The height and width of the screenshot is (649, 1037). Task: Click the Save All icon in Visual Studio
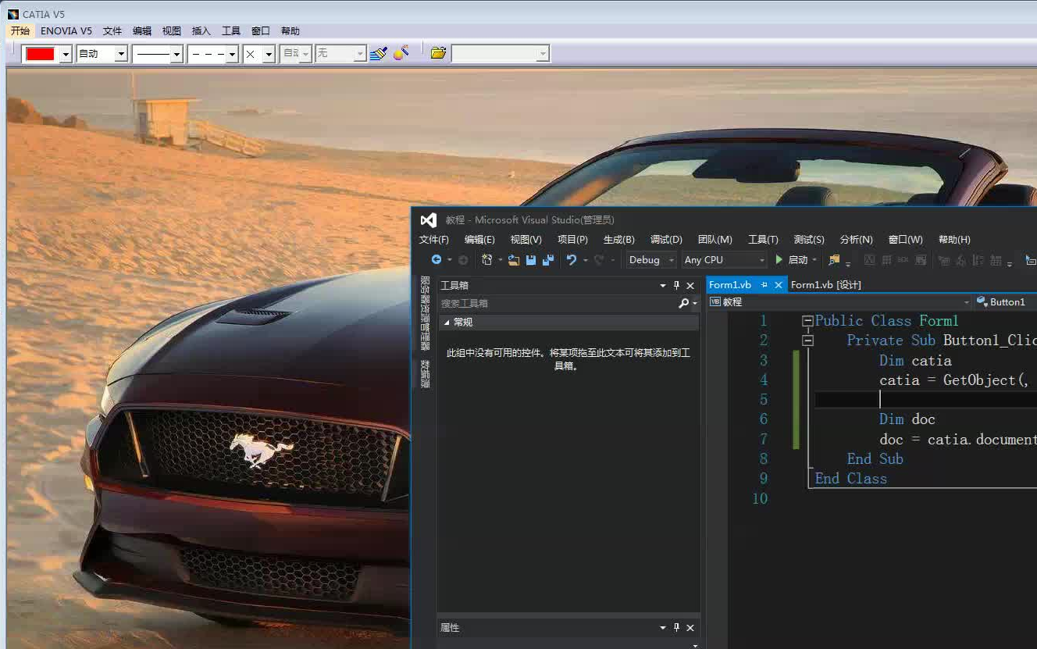pyautogui.click(x=548, y=259)
